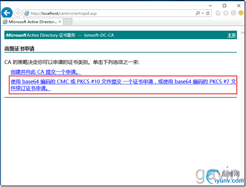
Task: Open Favorites star icon
Action: [x=226, y=13]
